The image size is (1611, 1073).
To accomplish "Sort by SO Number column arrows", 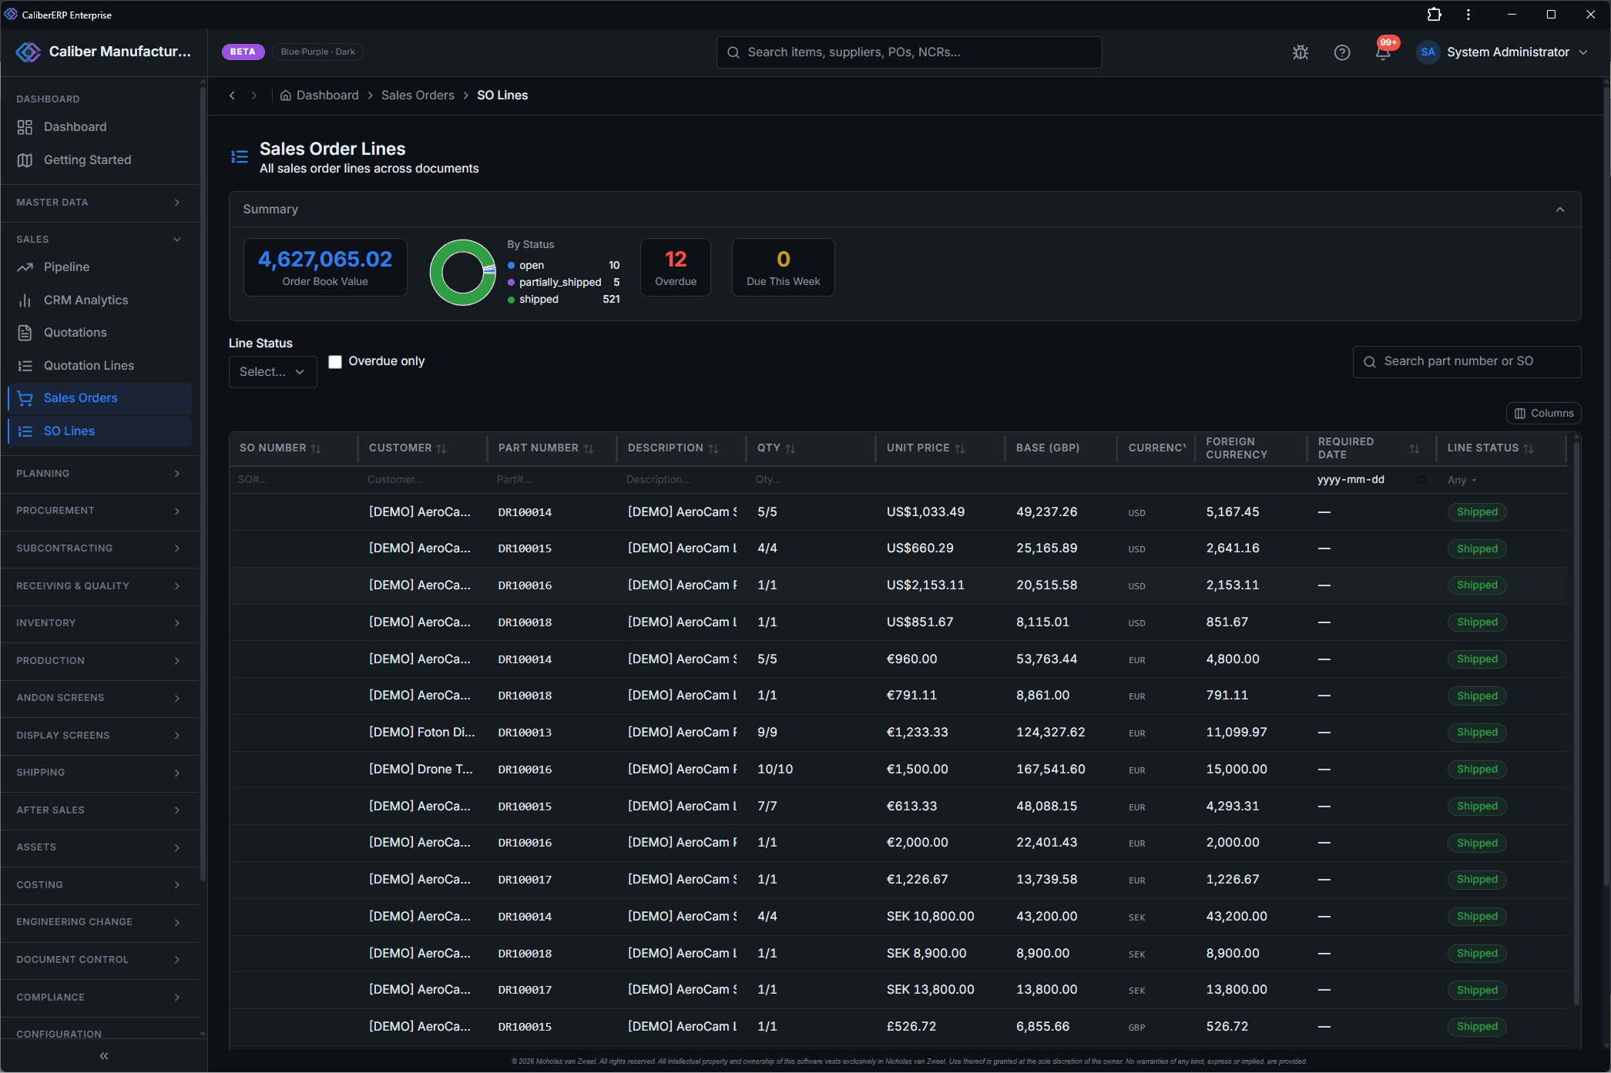I will 316,448.
